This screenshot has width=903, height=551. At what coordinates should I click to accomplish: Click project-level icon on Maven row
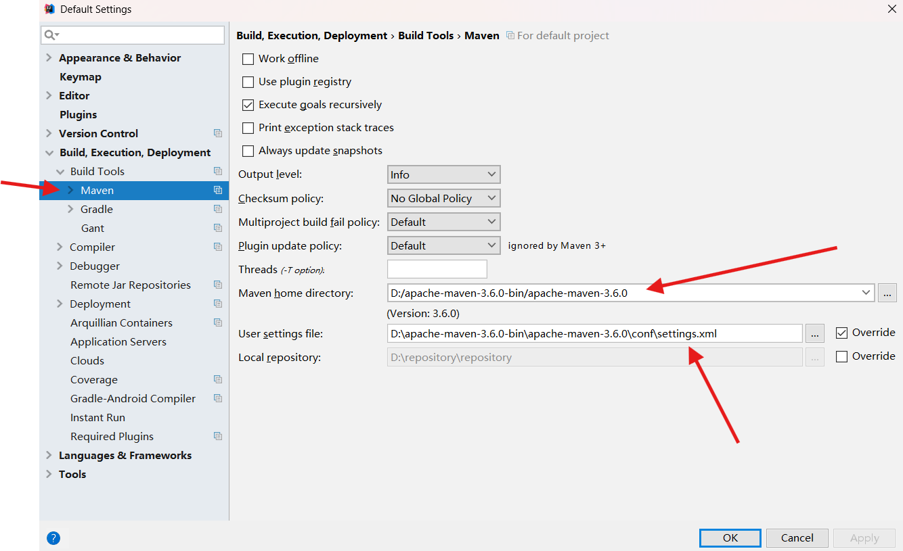tap(217, 191)
